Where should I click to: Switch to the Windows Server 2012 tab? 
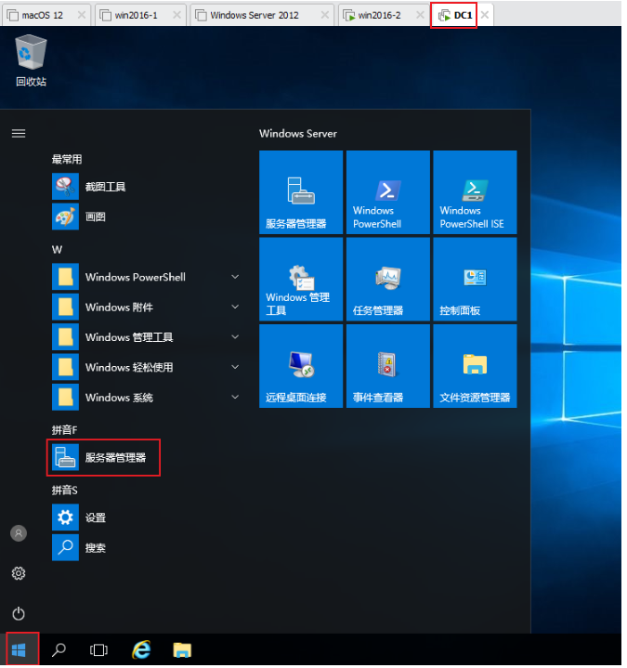pos(262,16)
